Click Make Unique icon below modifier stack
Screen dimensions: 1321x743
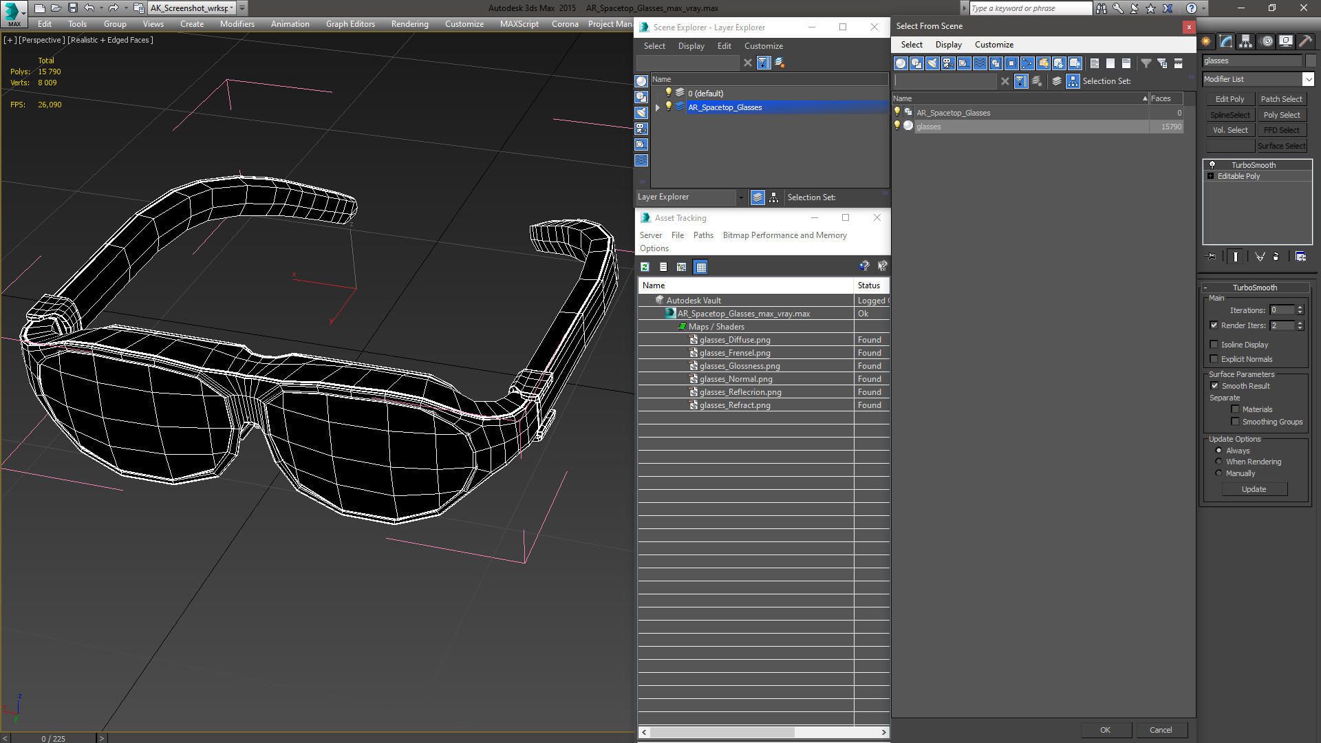pyautogui.click(x=1260, y=257)
